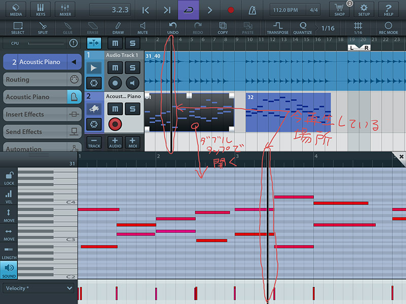Image resolution: width=406 pixels, height=304 pixels.
Task: Disable record arm on the Acoustic Piano track
Action: coord(115,124)
